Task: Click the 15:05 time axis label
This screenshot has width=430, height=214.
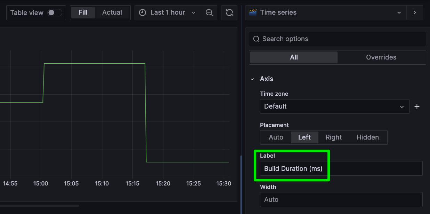Action: coord(71,183)
